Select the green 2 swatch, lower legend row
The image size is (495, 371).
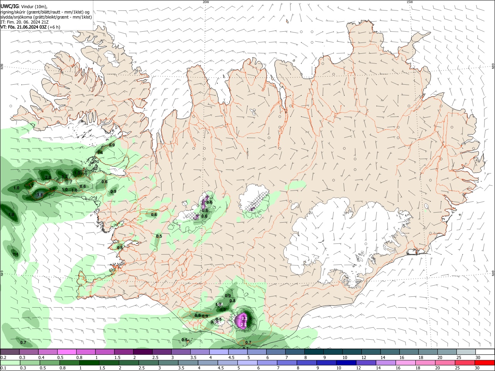point(128,362)
